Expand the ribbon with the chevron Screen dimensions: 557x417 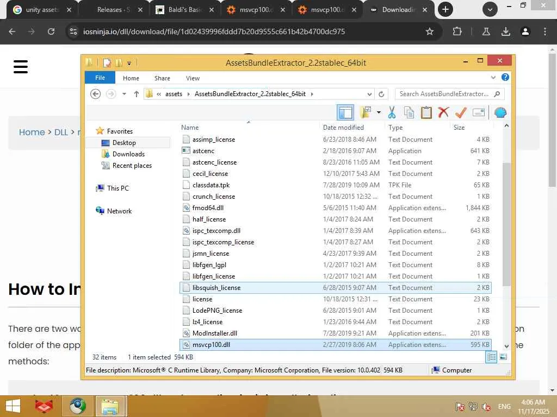pos(493,77)
